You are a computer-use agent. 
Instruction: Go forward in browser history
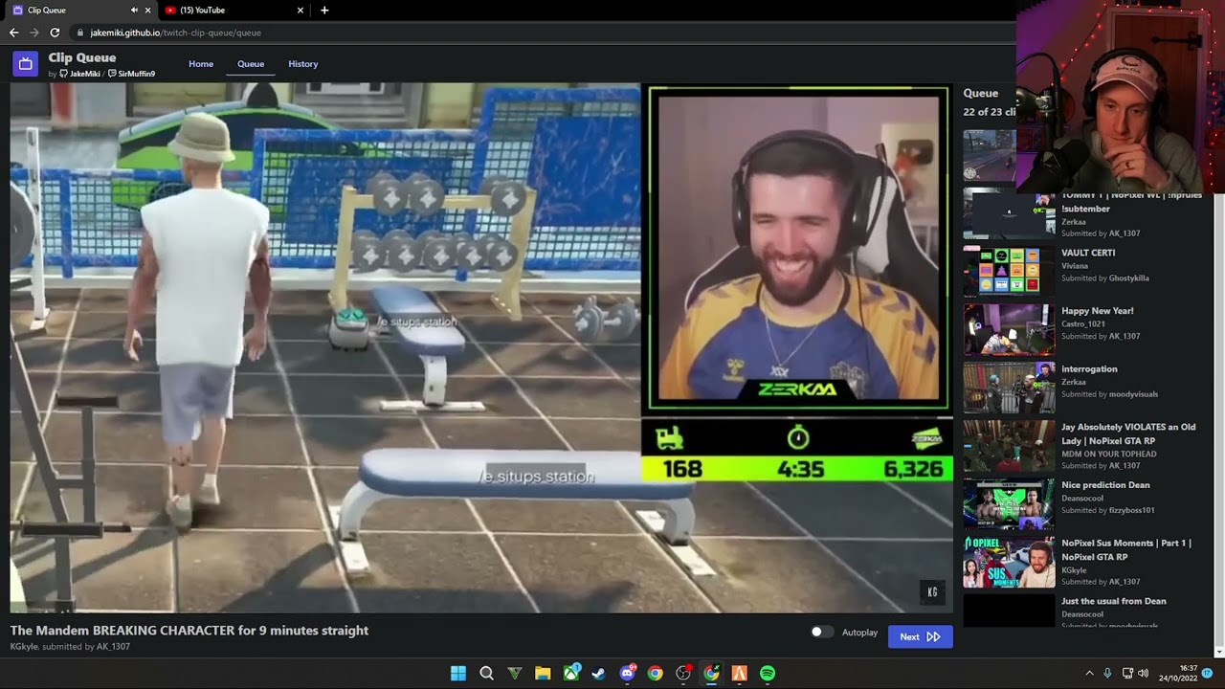tap(33, 33)
